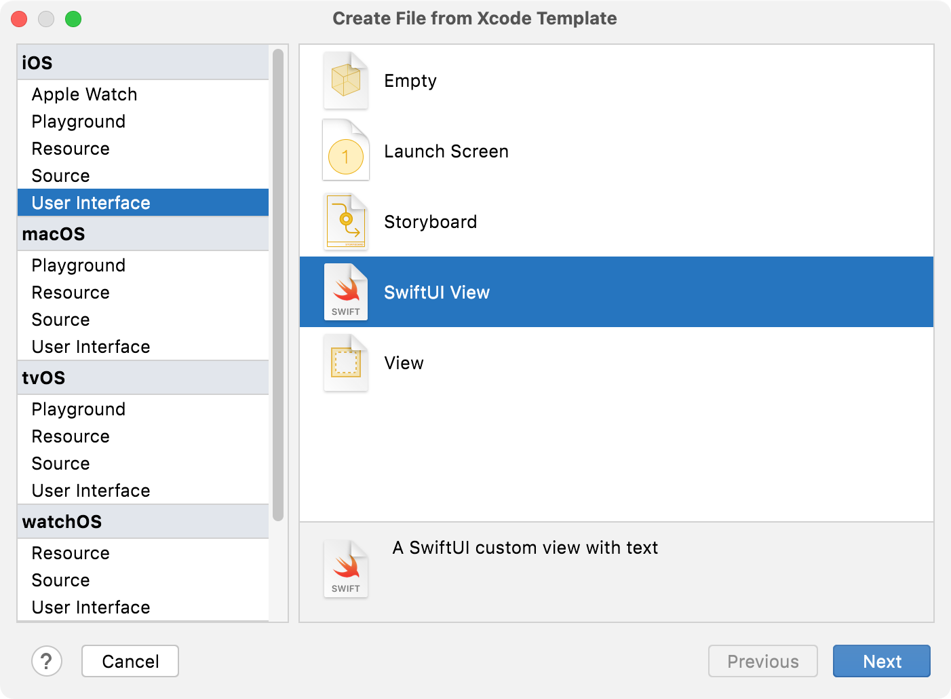Click the Storyboard template icon
The height and width of the screenshot is (699, 951).
[x=345, y=222]
